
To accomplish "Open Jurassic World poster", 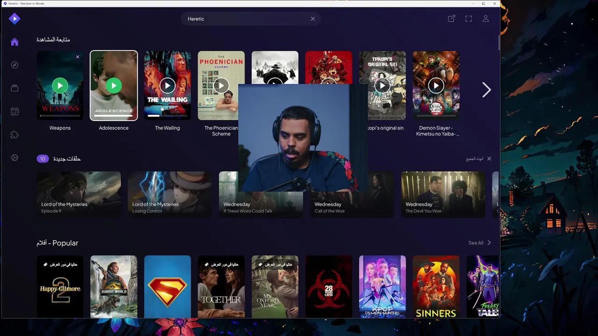I will click(x=114, y=287).
